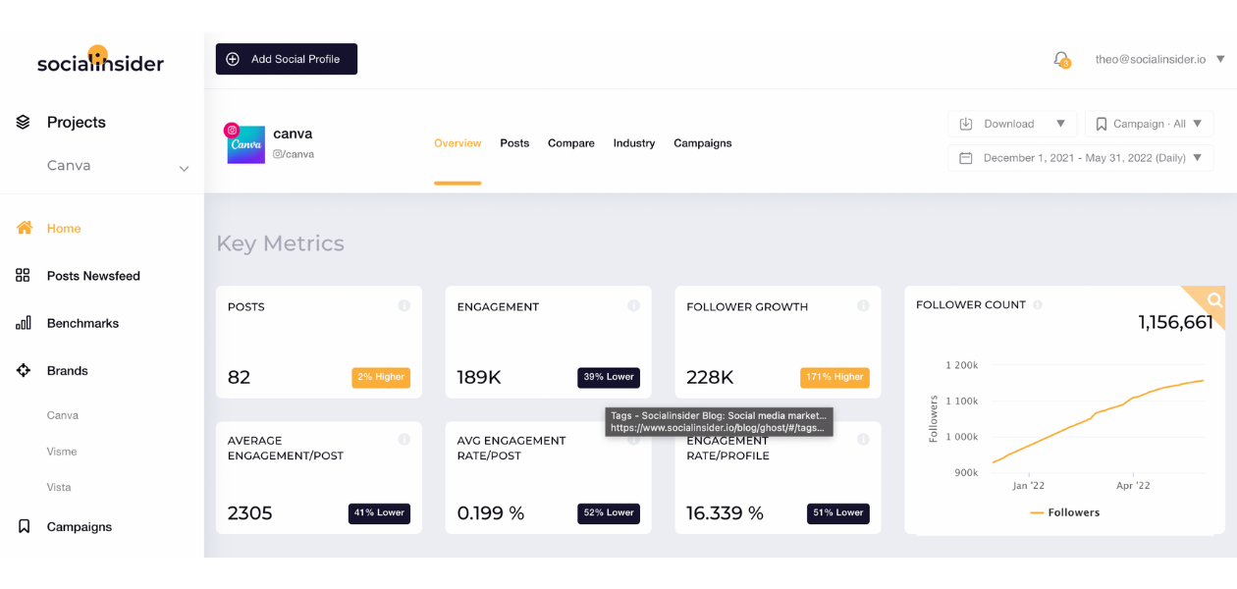This screenshot has height=589, width=1237.
Task: Click the @/canva handle text
Action: coord(294,154)
